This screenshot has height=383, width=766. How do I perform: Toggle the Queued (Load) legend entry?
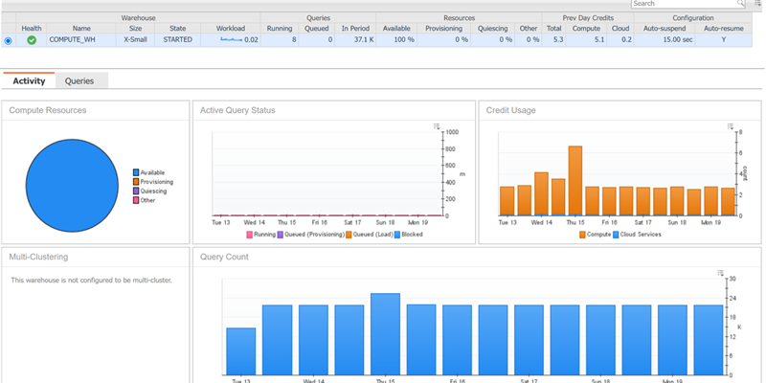[x=370, y=235]
